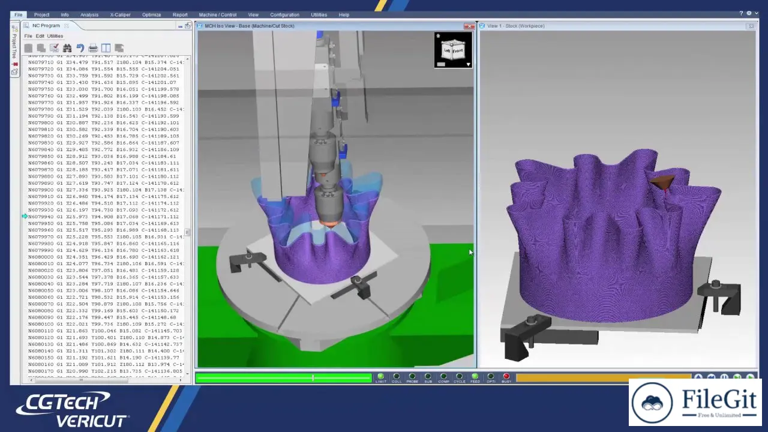Open the Project Tree side tab

(14, 44)
